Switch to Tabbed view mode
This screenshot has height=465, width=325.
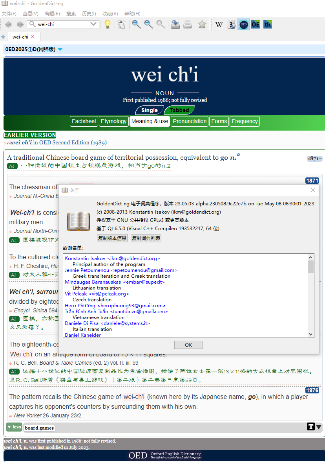pyautogui.click(x=179, y=110)
